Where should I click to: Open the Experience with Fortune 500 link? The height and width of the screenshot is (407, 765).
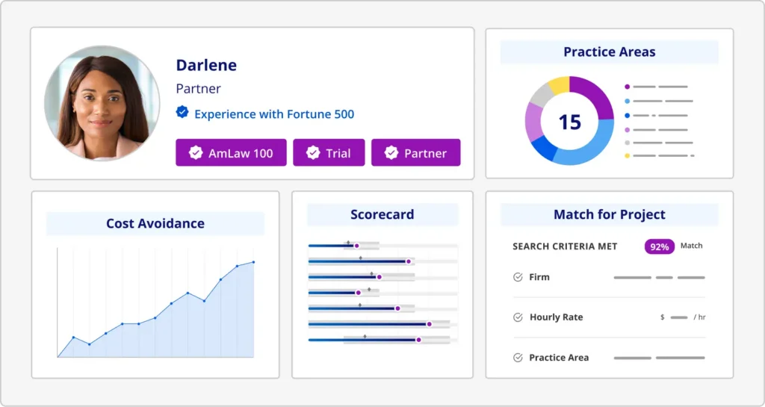(273, 114)
